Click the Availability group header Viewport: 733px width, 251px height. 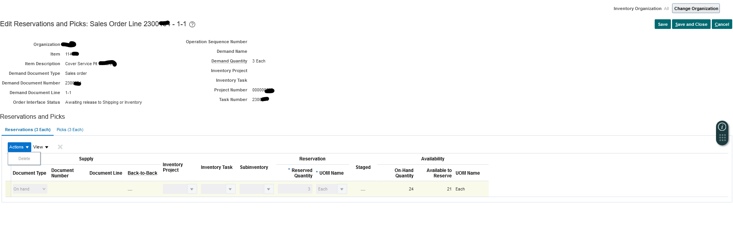tap(432, 159)
